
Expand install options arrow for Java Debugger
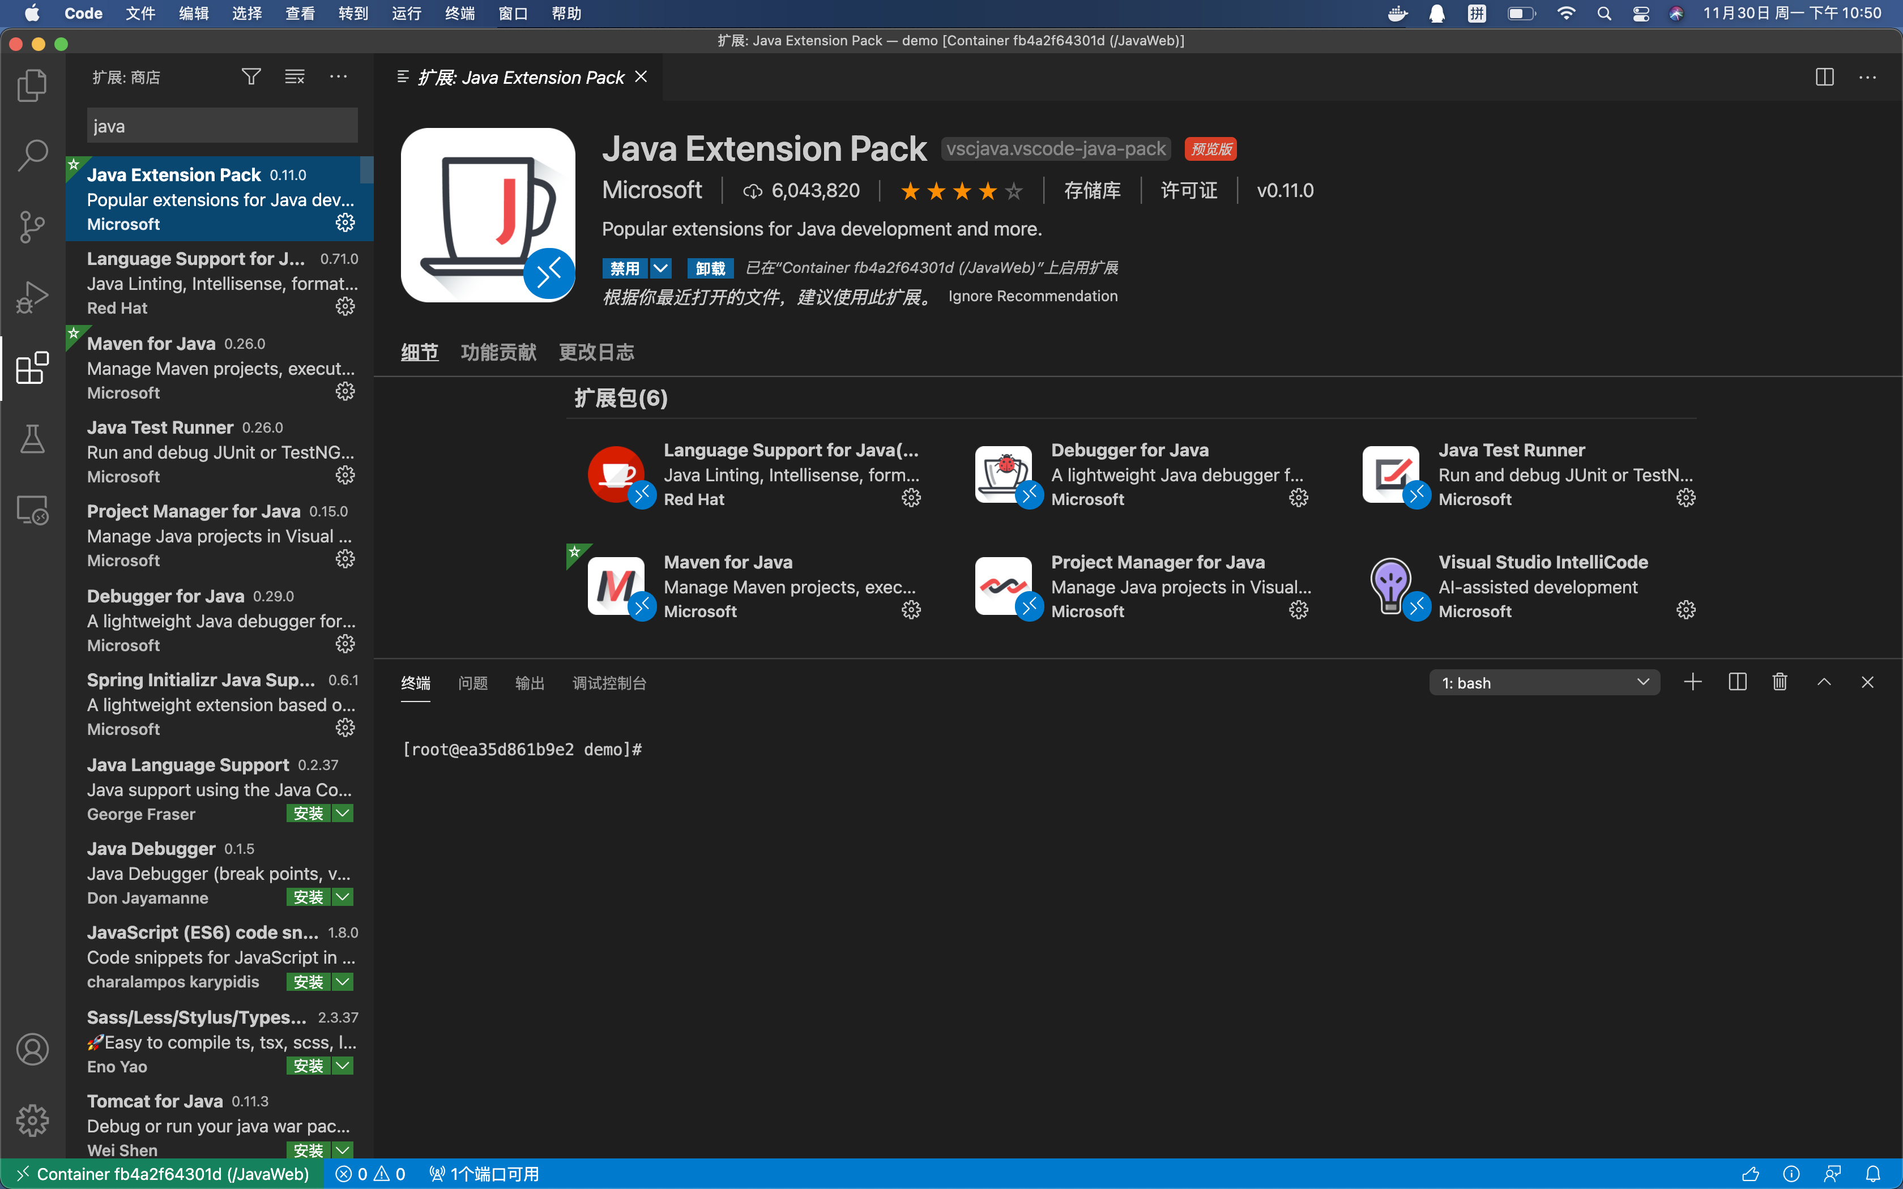tap(343, 896)
